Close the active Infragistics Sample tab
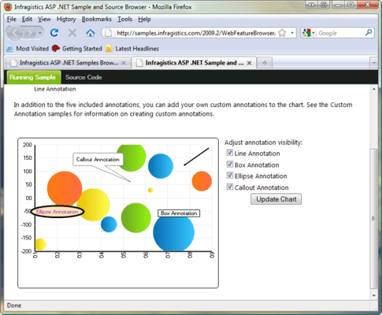Viewport: 382px width, 315px height. [250, 63]
